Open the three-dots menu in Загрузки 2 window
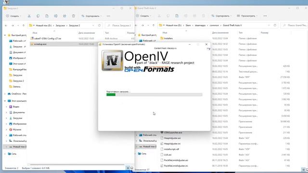This screenshot has height=173, width=308. [x=108, y=16]
